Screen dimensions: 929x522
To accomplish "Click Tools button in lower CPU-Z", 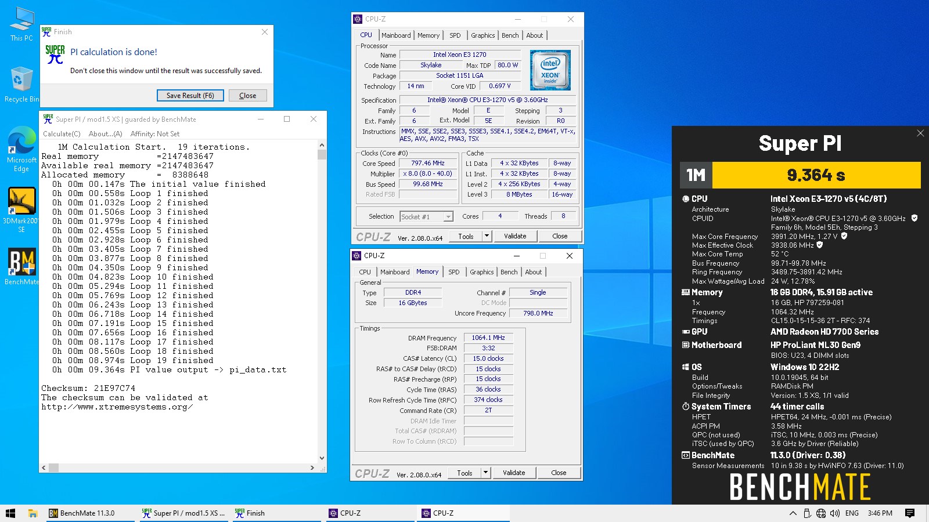I will pyautogui.click(x=465, y=473).
